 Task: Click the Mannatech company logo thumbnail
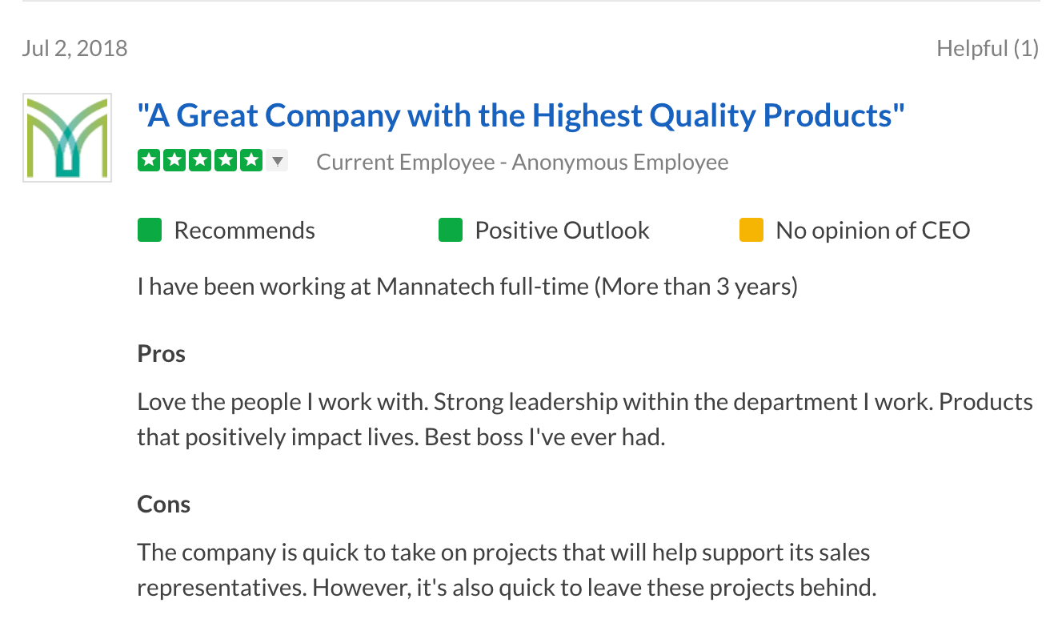point(67,138)
